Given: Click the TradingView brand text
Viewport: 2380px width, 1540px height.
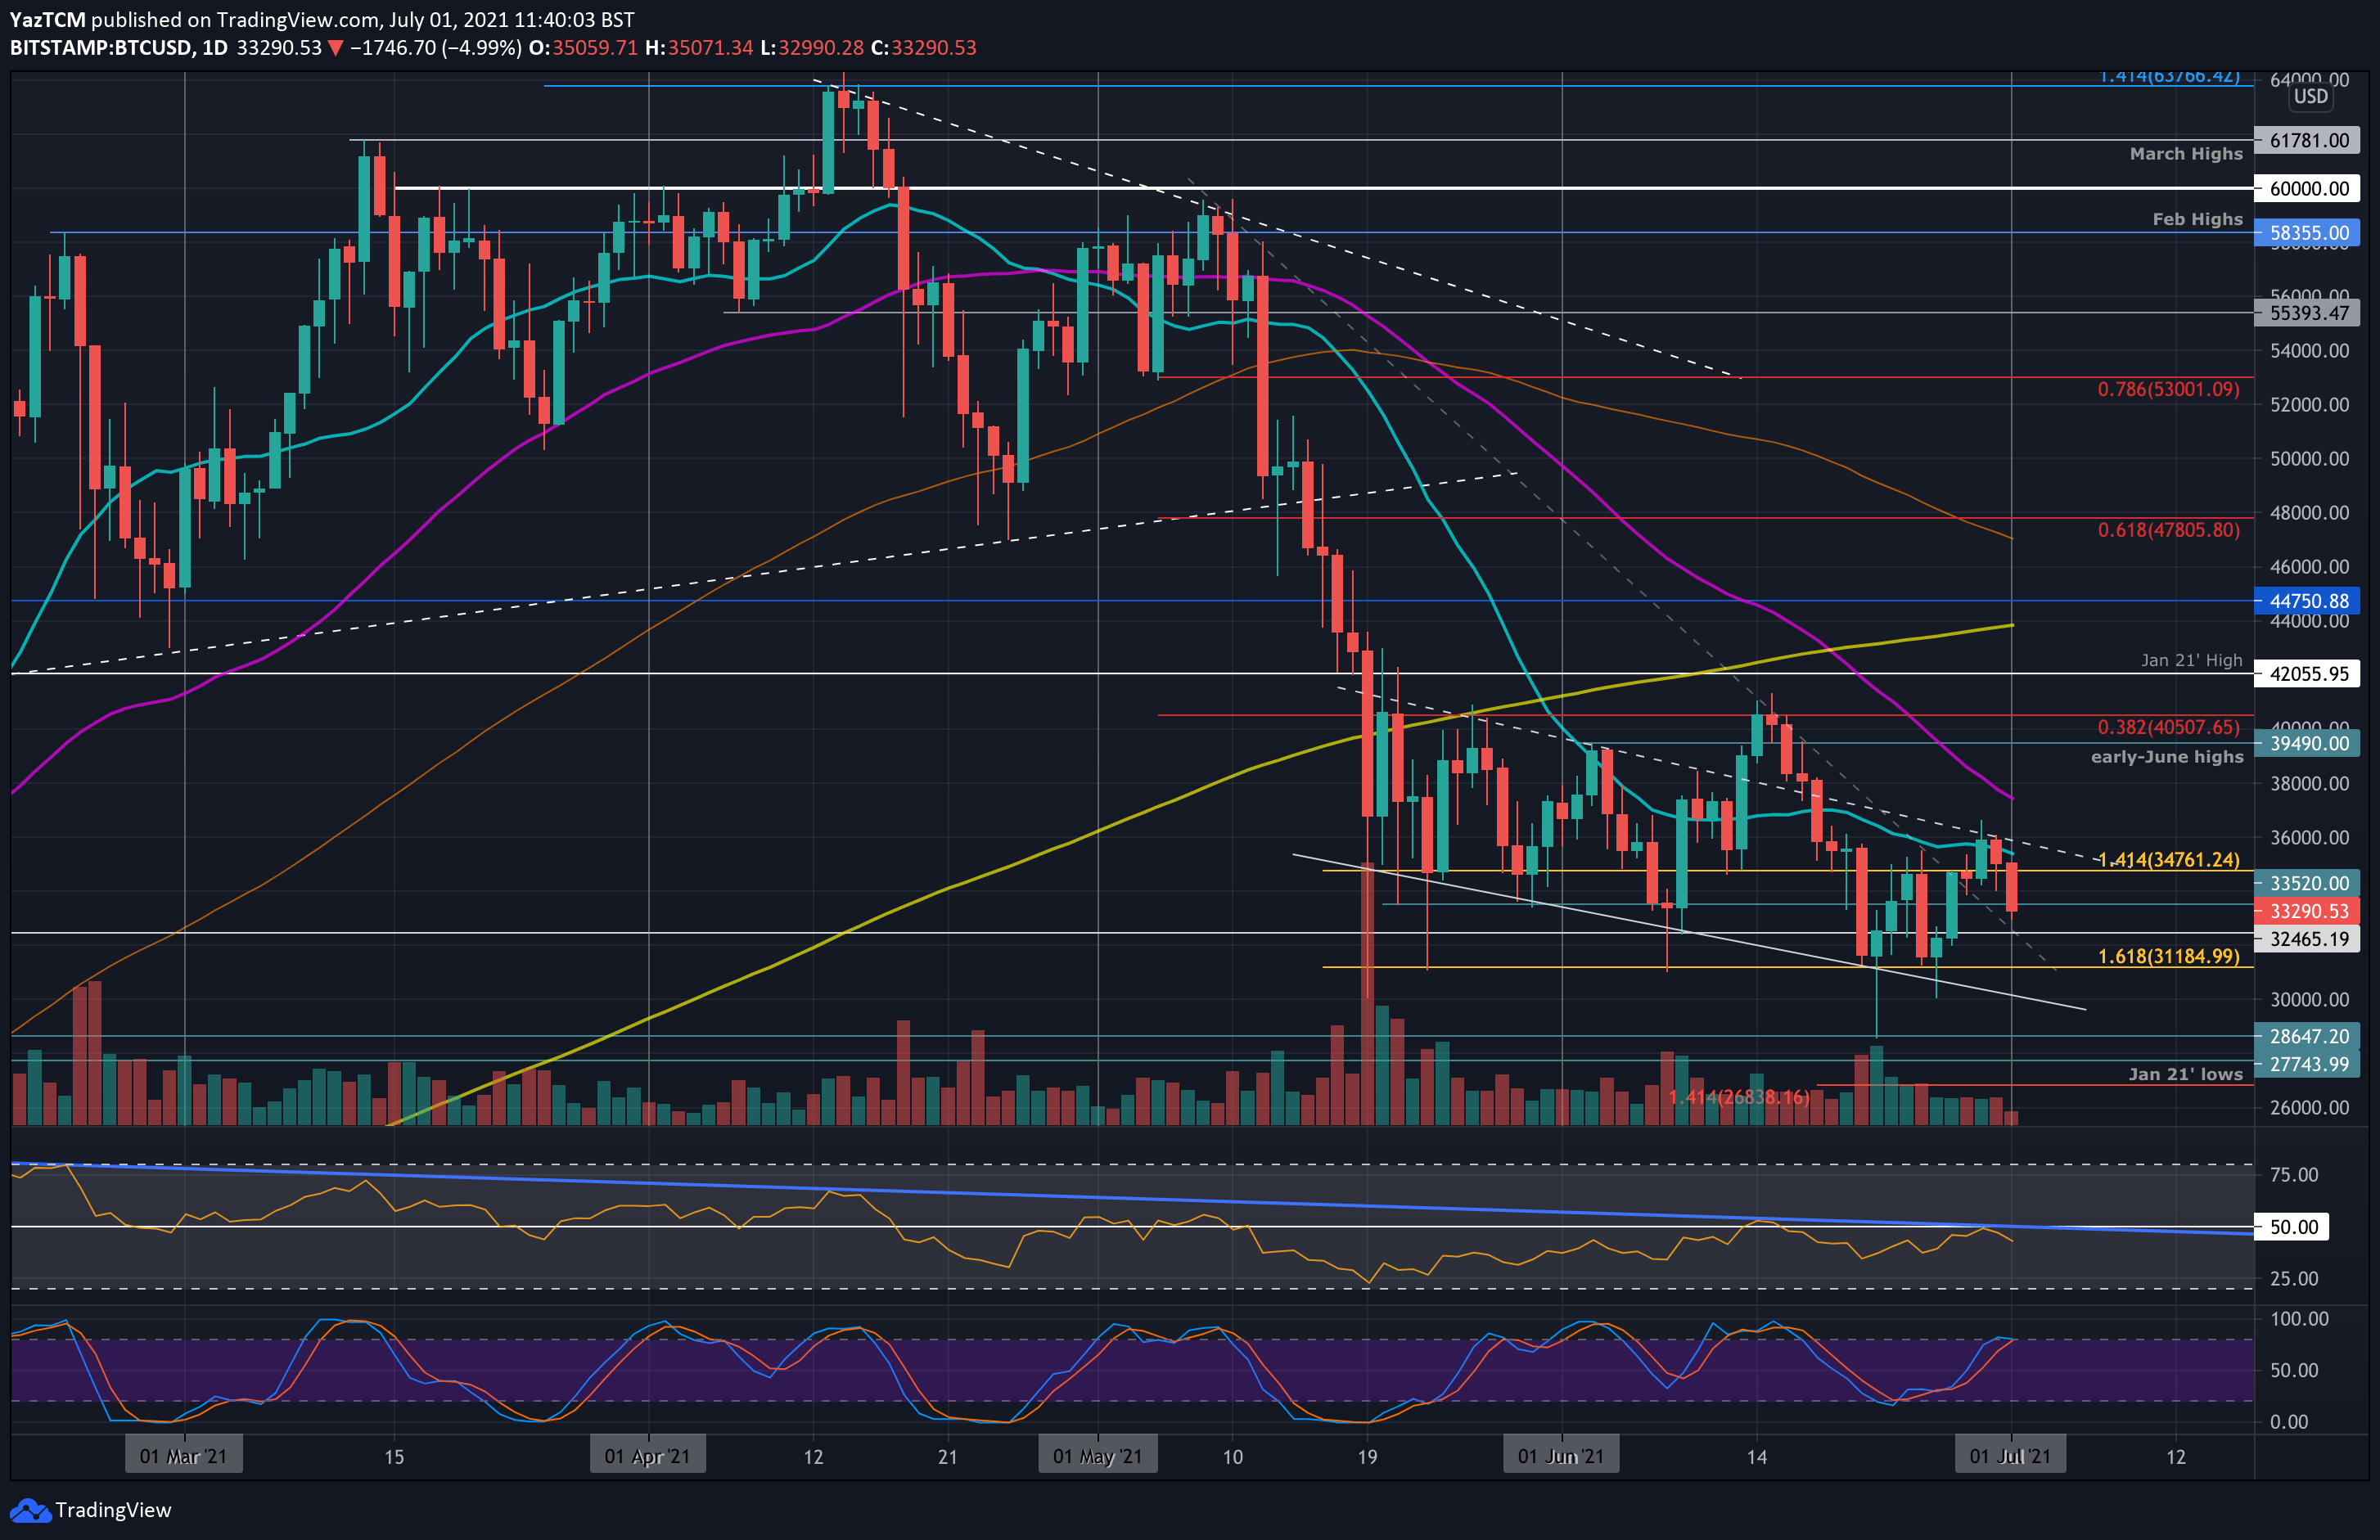Looking at the screenshot, I should 113,1510.
